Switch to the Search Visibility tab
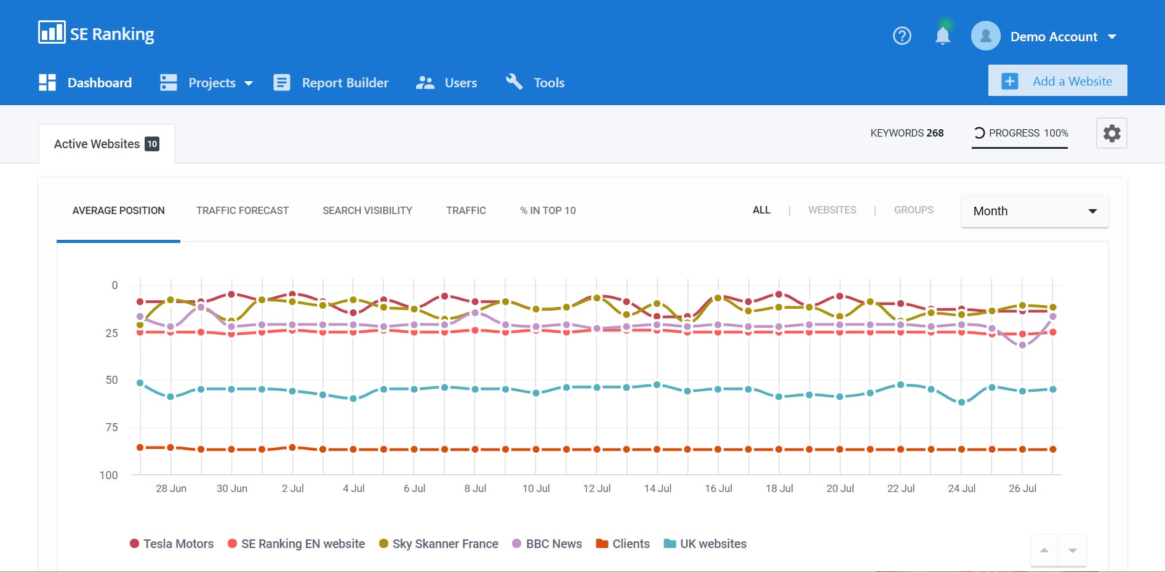 [x=367, y=210]
